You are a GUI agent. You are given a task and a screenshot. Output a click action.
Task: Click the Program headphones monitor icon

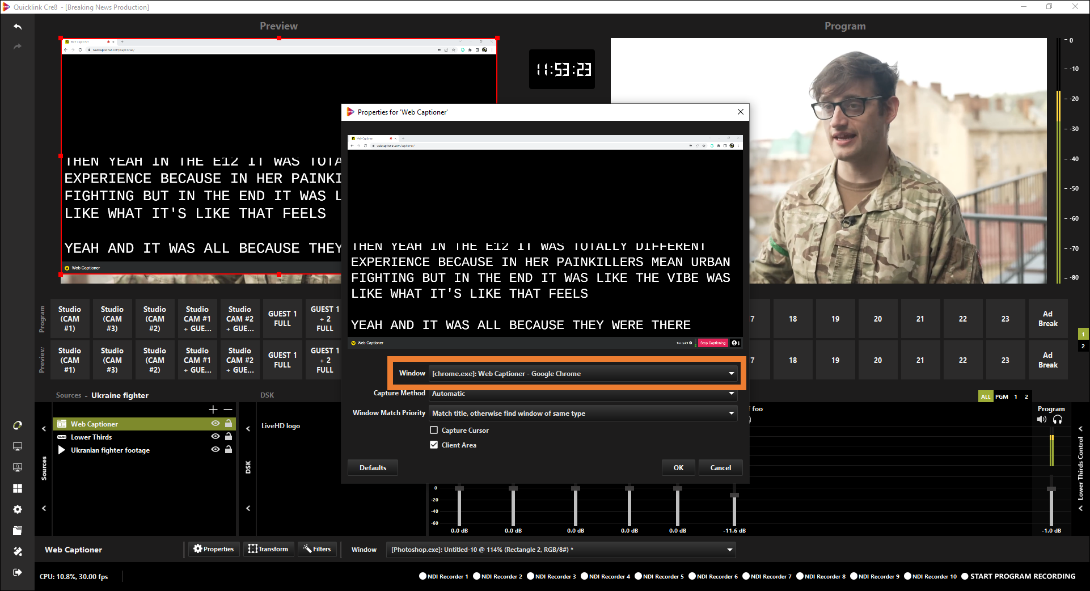(x=1058, y=420)
